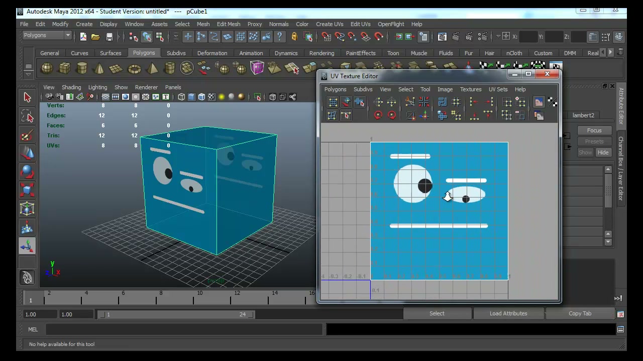643x361 pixels.
Task: Activate the Rotate tool sphere icon
Action: coord(27,171)
